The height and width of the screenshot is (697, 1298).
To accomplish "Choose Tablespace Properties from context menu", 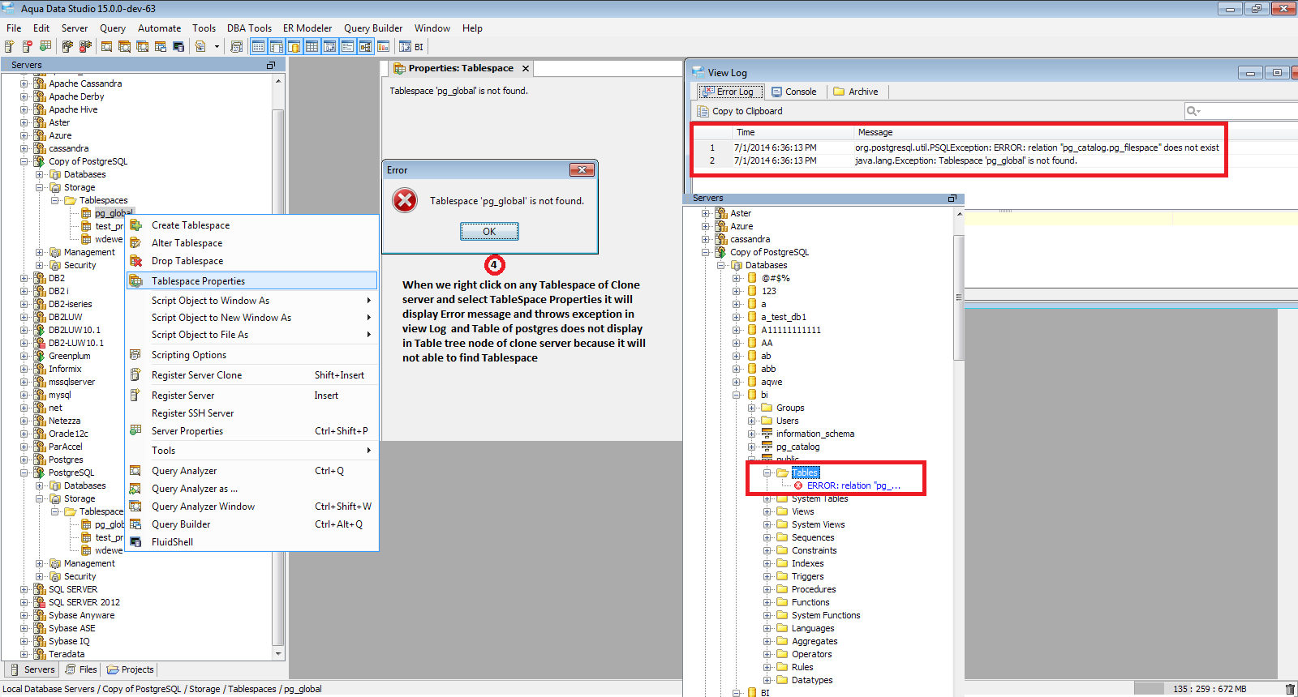I will pos(252,281).
